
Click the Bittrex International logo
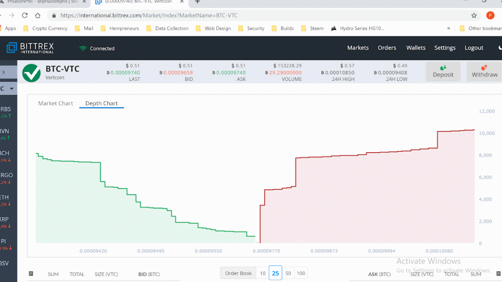click(x=30, y=48)
